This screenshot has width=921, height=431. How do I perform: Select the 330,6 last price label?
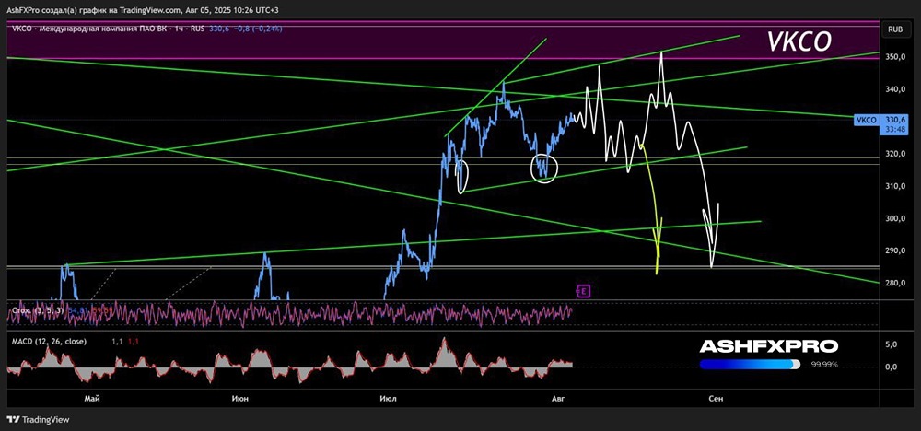tap(895, 120)
